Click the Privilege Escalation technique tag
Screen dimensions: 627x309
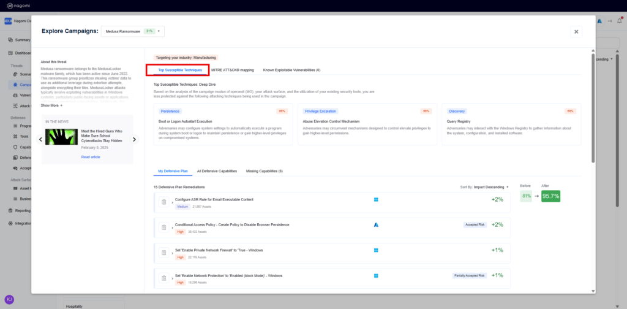pyautogui.click(x=321, y=111)
